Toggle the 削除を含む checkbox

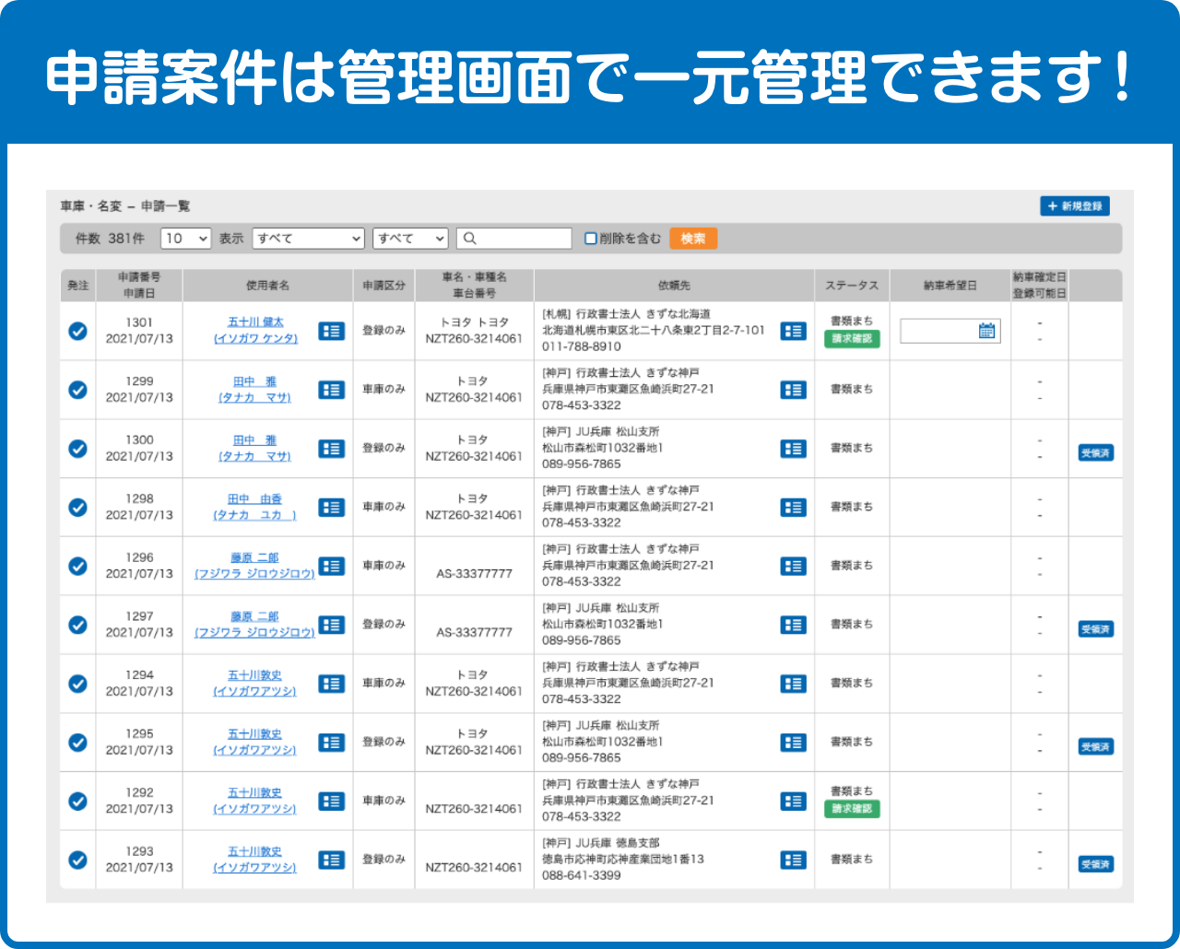591,239
